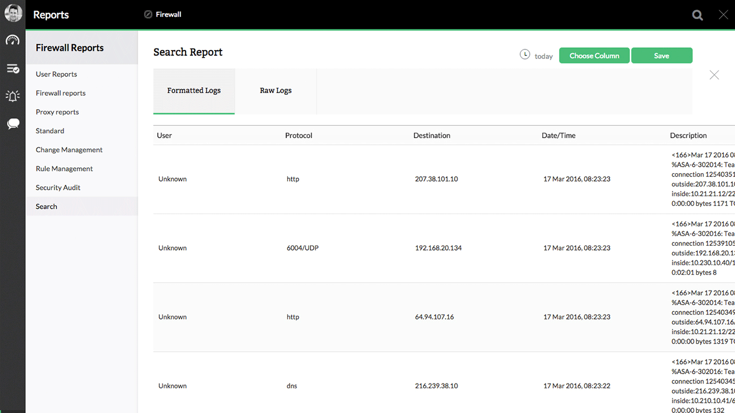This screenshot has width=735, height=413.
Task: Select the Formatted Logs tab
Action: click(194, 91)
